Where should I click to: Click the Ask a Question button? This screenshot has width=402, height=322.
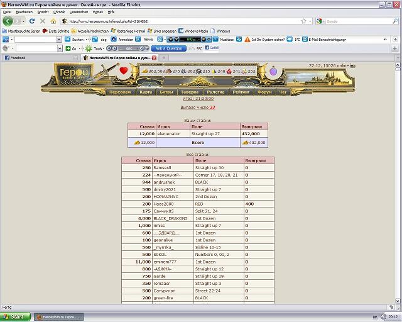pos(167,48)
